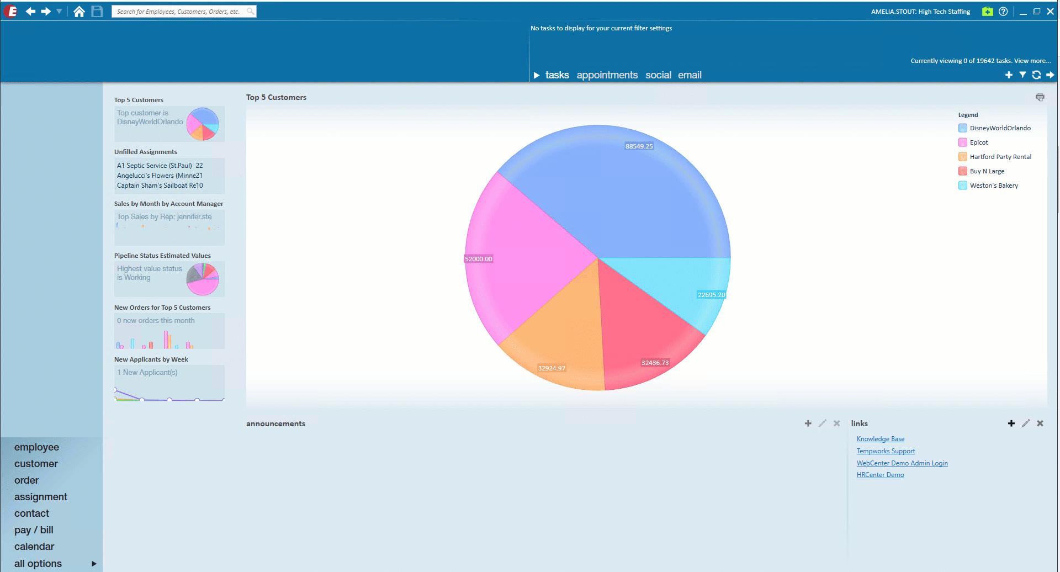Edit links with the pencil icon
Screen dimensions: 1060x572
[x=1026, y=423]
